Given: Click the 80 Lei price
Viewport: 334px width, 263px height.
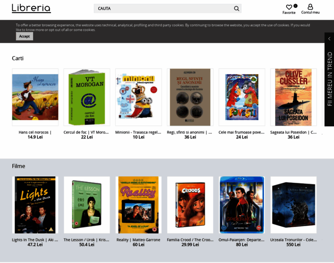Looking at the screenshot, I should [x=242, y=245].
